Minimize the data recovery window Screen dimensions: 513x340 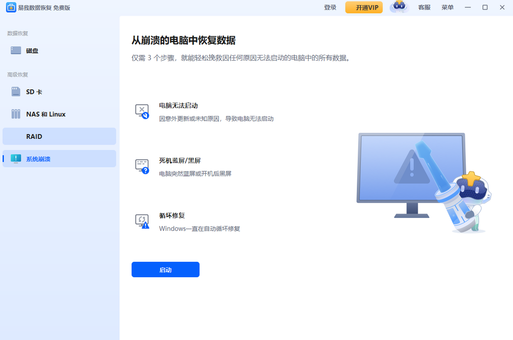[x=468, y=7]
